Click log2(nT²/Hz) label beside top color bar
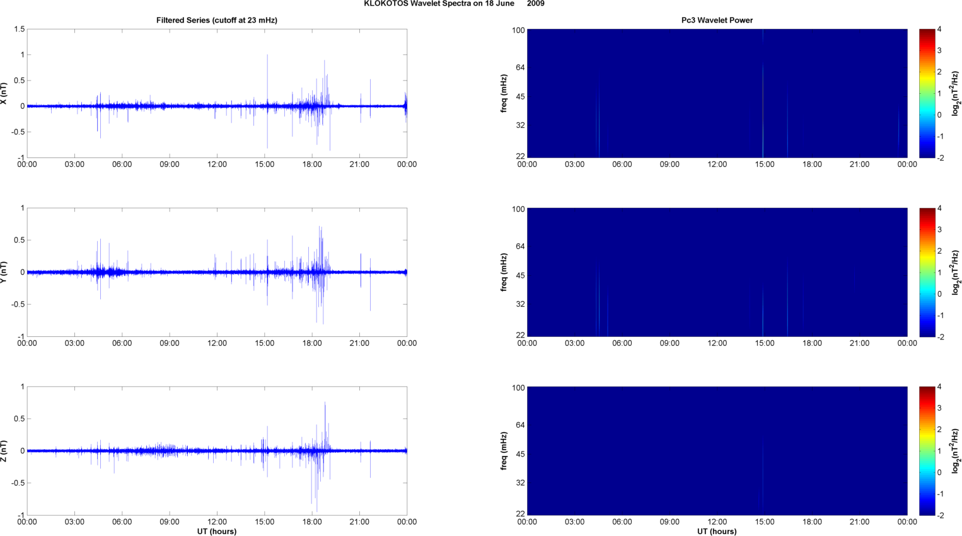The height and width of the screenshot is (536, 962). pyautogui.click(x=956, y=93)
